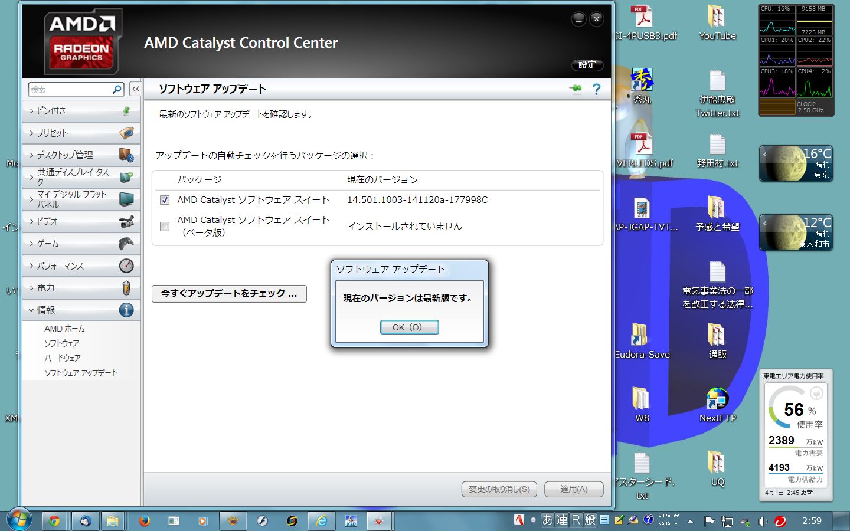Open the Windows Start menu
This screenshot has height=531, width=850.
[19, 520]
